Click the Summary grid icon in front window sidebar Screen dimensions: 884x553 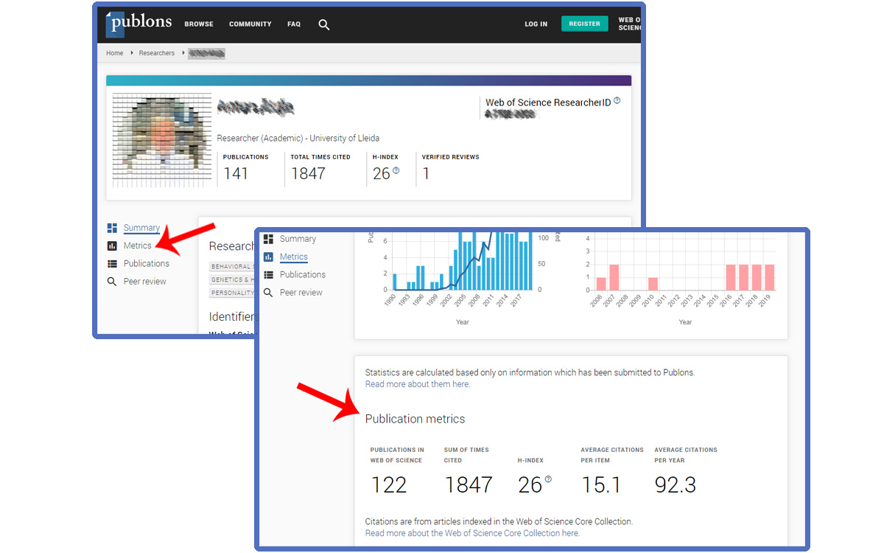(268, 239)
